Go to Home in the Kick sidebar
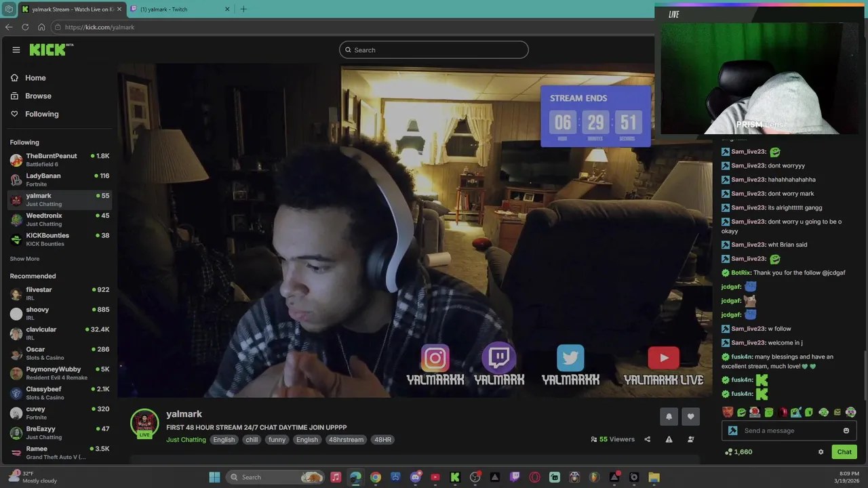This screenshot has width=868, height=488. coord(28,78)
